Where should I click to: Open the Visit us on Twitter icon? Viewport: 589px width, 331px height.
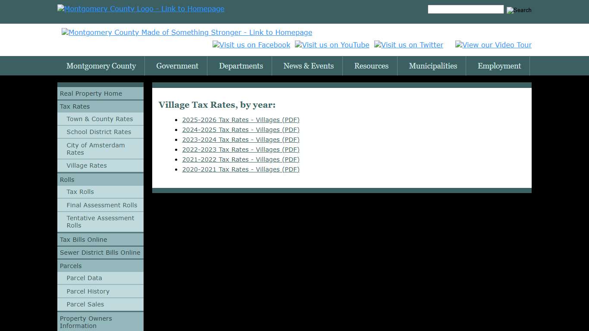pos(408,45)
